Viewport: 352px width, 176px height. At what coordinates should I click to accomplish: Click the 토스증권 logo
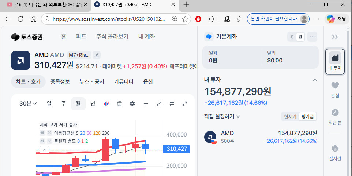click(27, 37)
